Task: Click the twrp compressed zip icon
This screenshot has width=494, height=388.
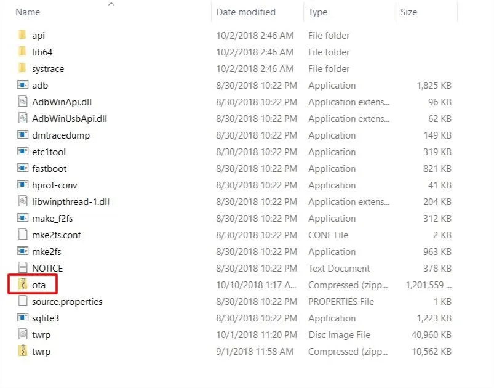Action: 23,351
